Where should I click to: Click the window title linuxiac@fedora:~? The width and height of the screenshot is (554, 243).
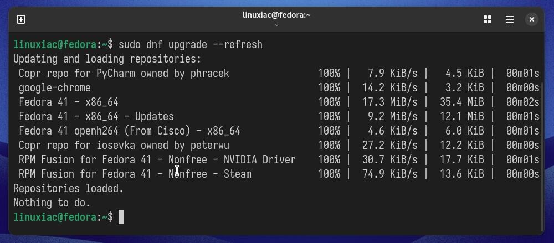pos(276,15)
